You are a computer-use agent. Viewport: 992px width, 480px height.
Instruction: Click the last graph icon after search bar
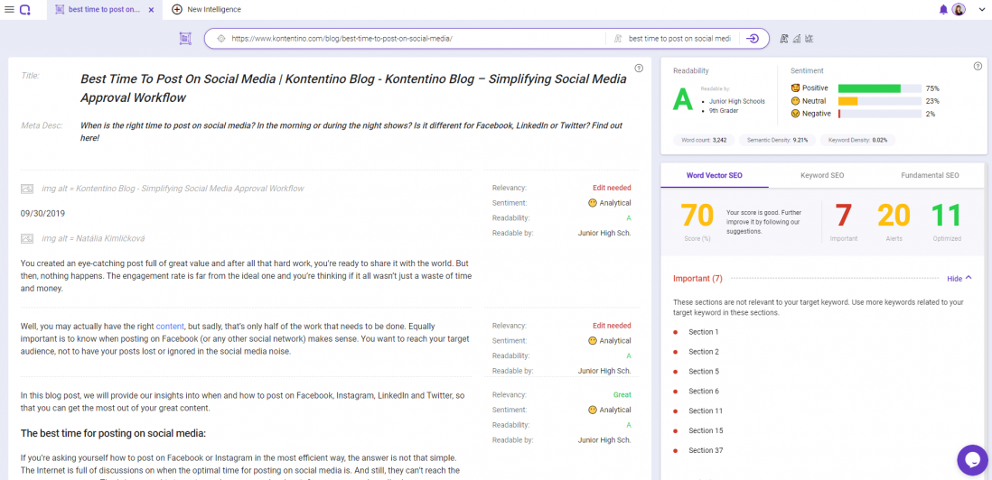coord(809,39)
